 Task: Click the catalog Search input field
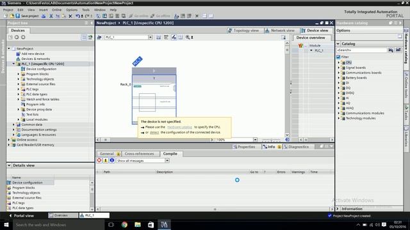point(361,50)
